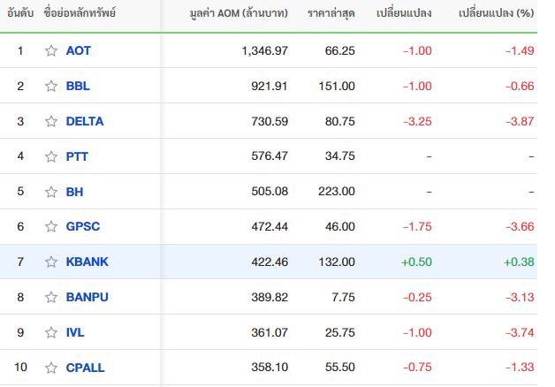Add PTT to favorites with star icon
Viewport: 555px width, 387px height.
coord(51,156)
